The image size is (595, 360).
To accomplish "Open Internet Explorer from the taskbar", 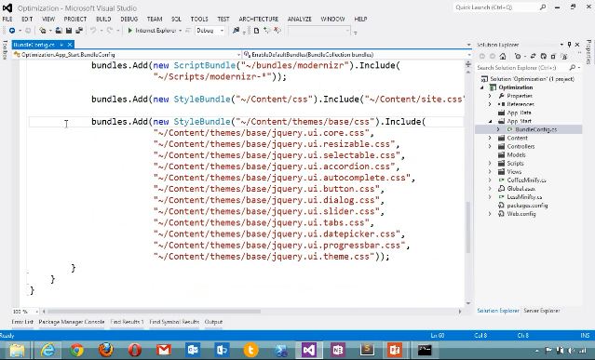I will pyautogui.click(x=47, y=350).
